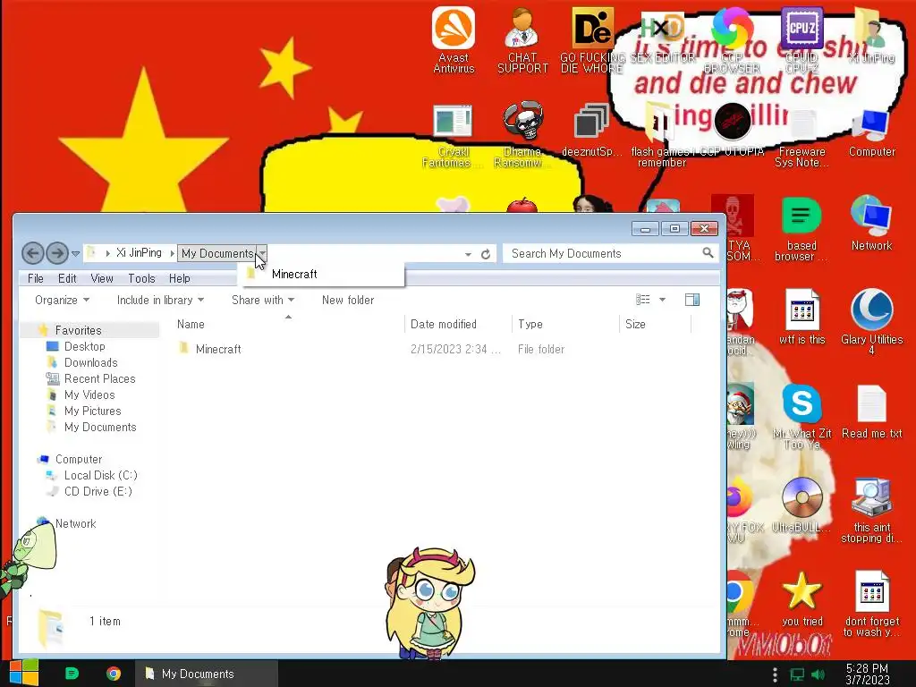
Task: Click the change view icon button
Action: click(642, 300)
